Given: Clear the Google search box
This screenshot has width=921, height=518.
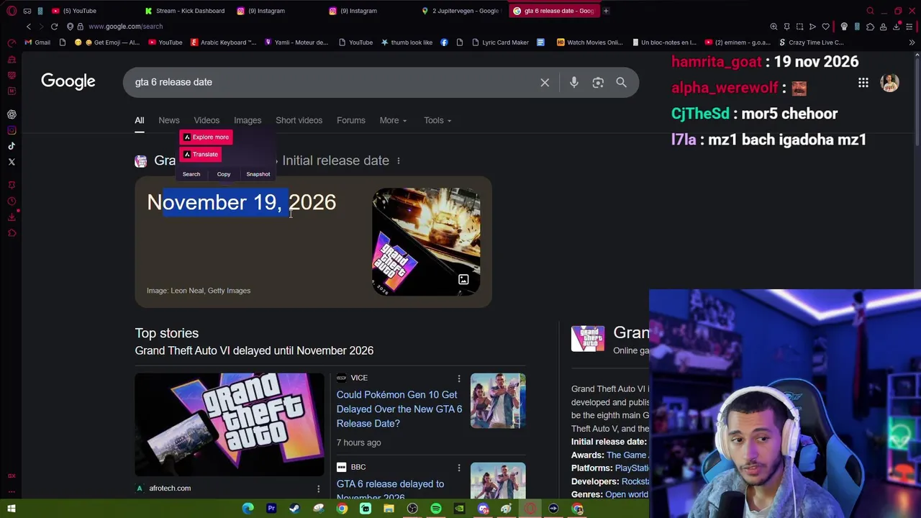Looking at the screenshot, I should (545, 83).
